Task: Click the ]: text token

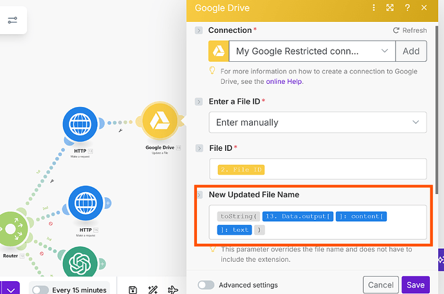Action: [x=234, y=230]
